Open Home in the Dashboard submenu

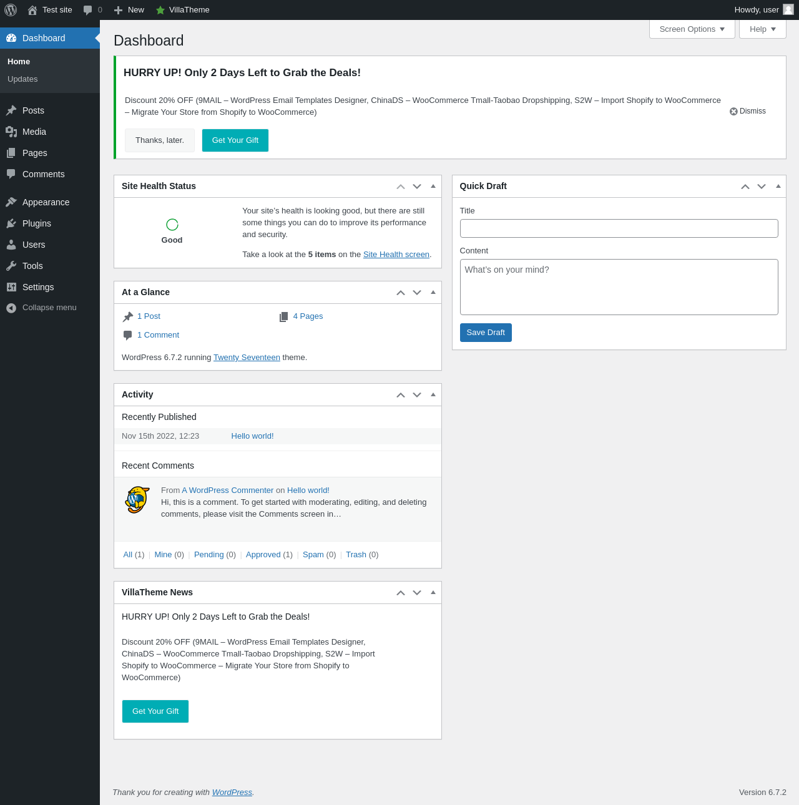coord(19,62)
